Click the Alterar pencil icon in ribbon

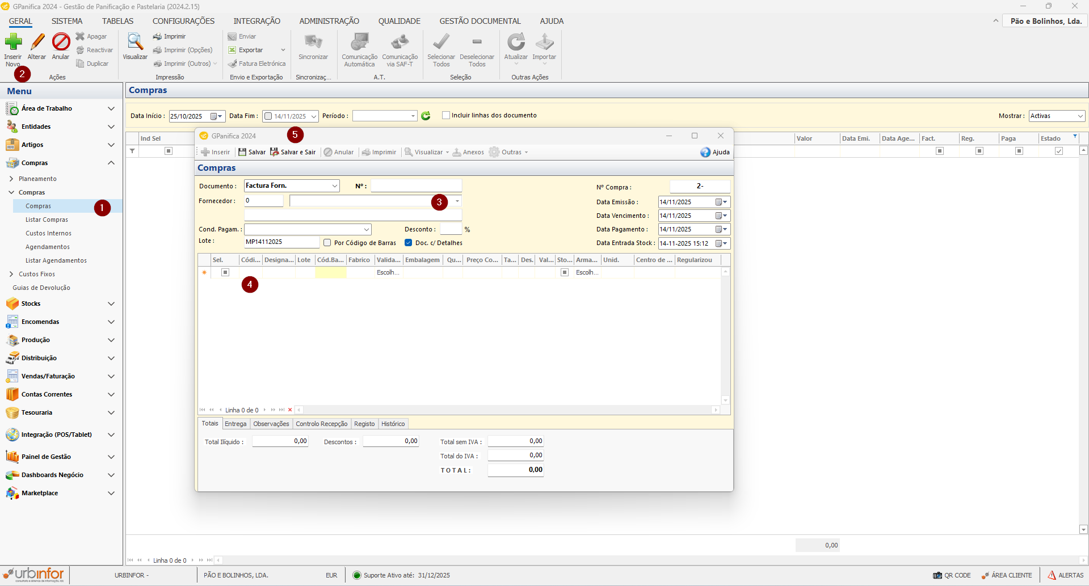click(37, 43)
